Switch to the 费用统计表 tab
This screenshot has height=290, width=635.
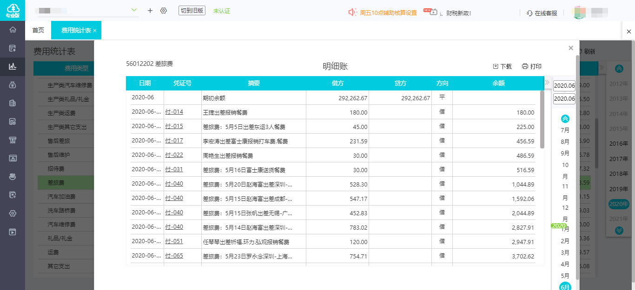76,30
